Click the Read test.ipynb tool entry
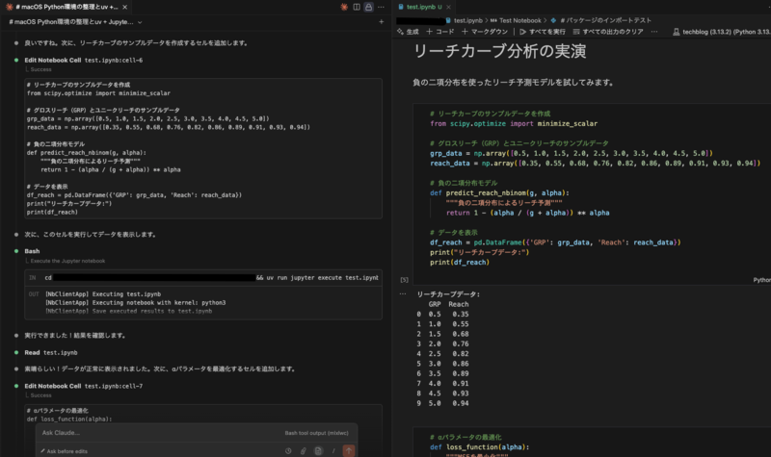Image resolution: width=771 pixels, height=457 pixels. [x=51, y=352]
